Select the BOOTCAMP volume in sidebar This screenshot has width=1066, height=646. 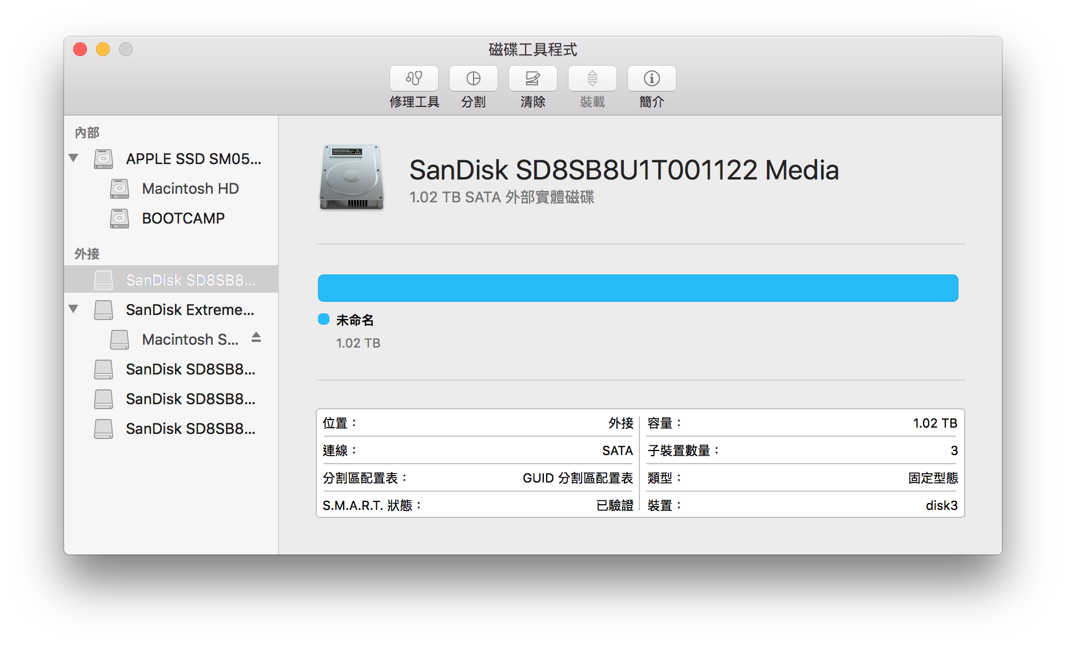click(x=183, y=218)
